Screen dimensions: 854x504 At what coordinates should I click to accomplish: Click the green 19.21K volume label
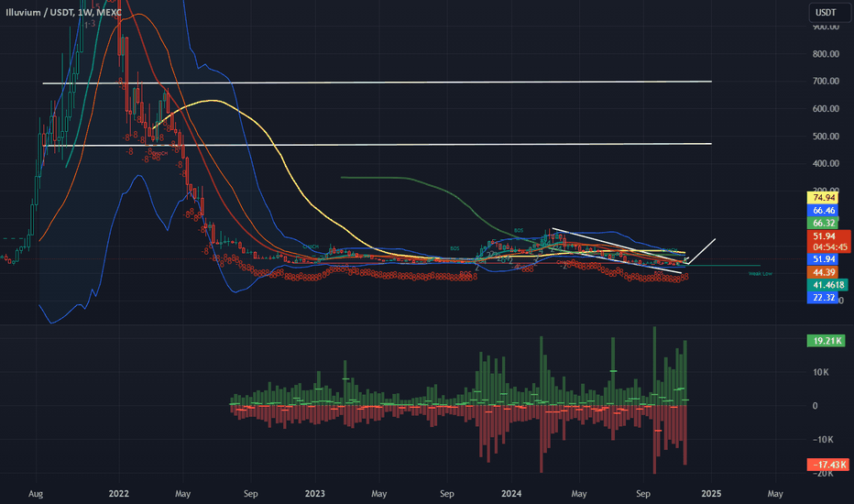click(x=827, y=341)
